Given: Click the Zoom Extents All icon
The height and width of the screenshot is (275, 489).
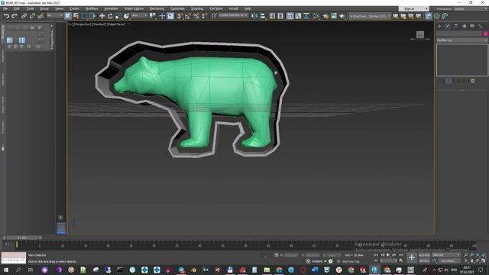Looking at the screenshot, I should click(x=484, y=255).
